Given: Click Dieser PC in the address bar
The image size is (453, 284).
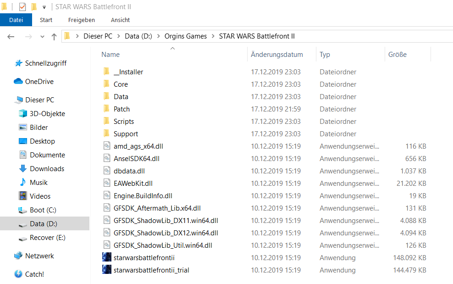Looking at the screenshot, I should pos(98,36).
